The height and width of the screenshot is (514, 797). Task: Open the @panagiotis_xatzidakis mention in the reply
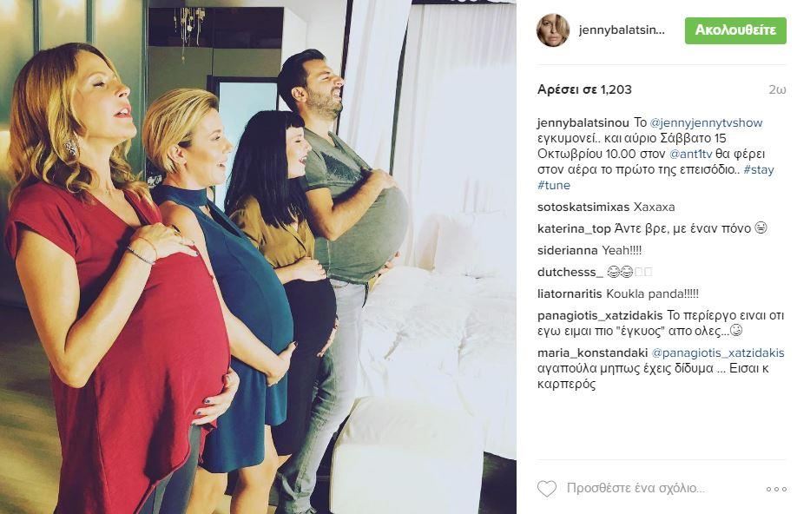pyautogui.click(x=718, y=353)
